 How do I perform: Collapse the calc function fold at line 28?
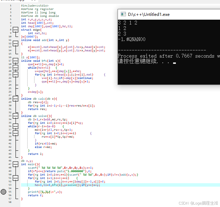click(x=16, y=99)
